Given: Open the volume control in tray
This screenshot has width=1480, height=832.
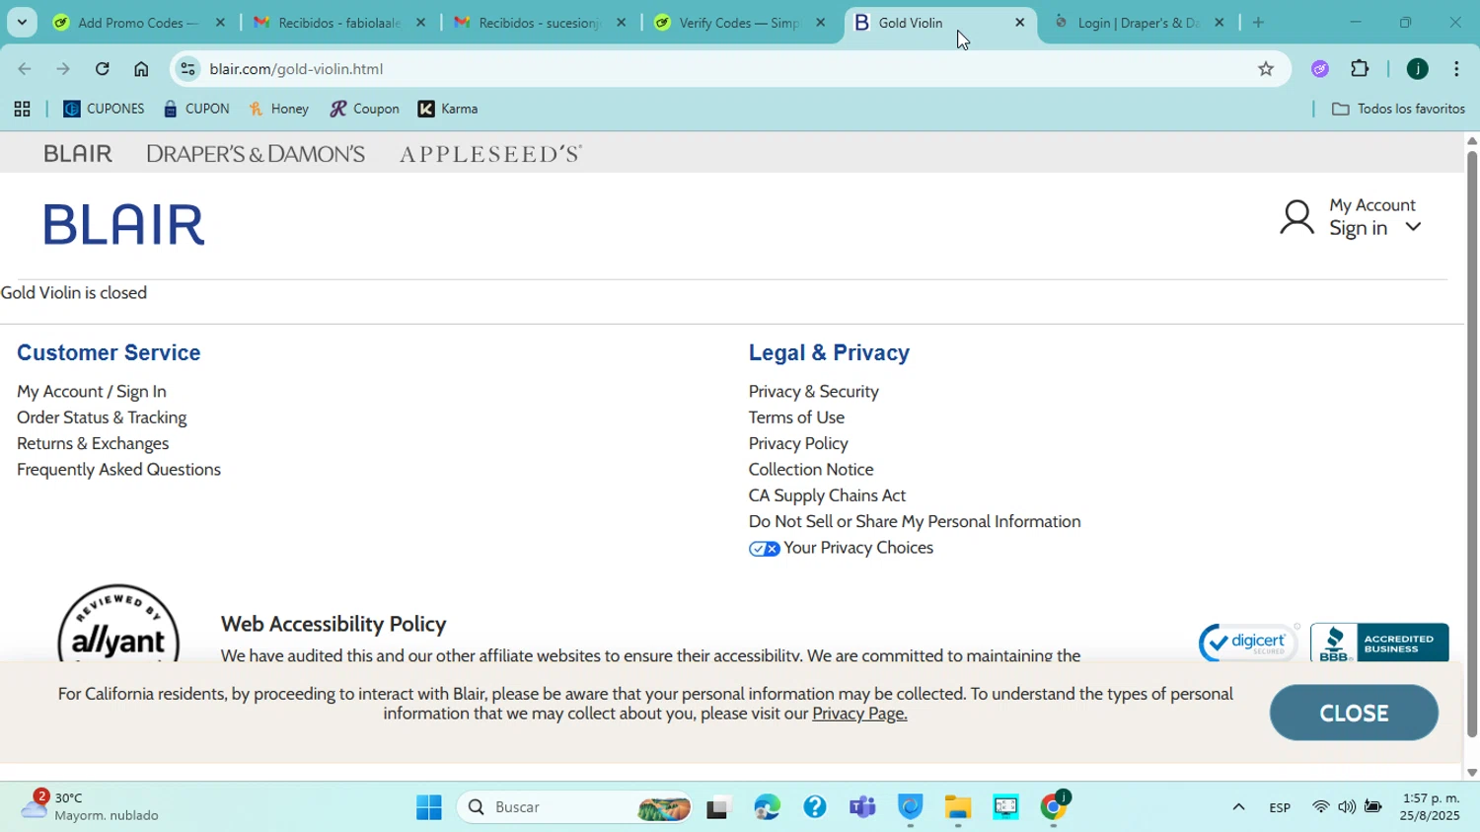Looking at the screenshot, I should [x=1347, y=807].
